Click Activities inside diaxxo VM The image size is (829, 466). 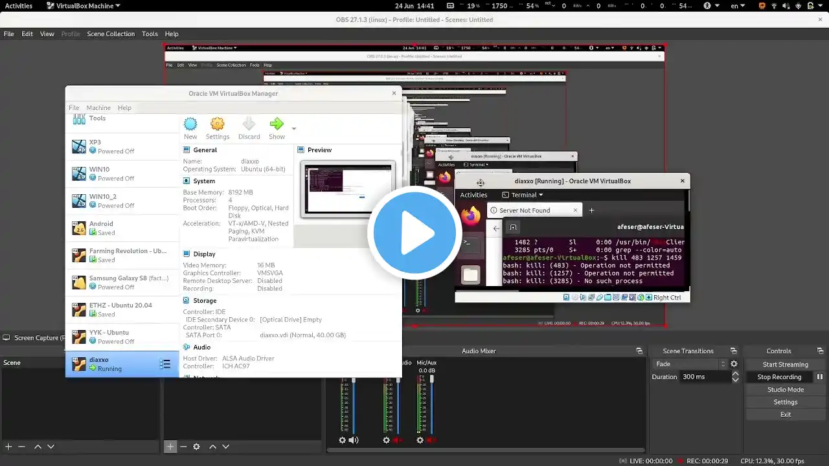[x=473, y=195]
